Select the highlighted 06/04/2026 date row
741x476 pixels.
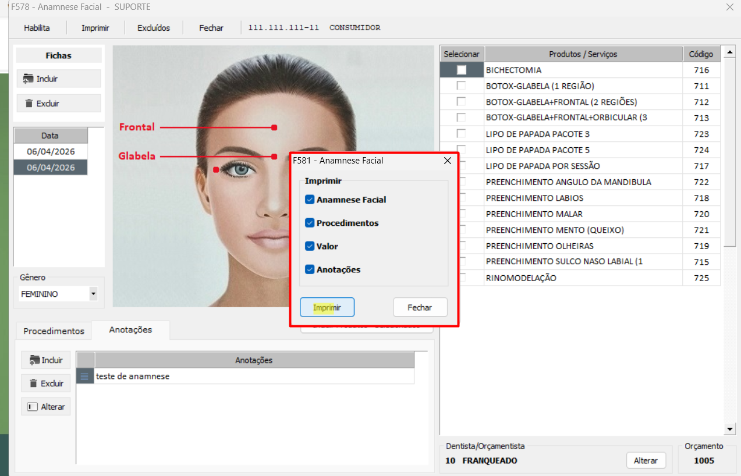pos(51,167)
